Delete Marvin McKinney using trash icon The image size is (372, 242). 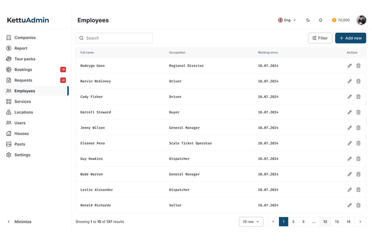[358, 81]
